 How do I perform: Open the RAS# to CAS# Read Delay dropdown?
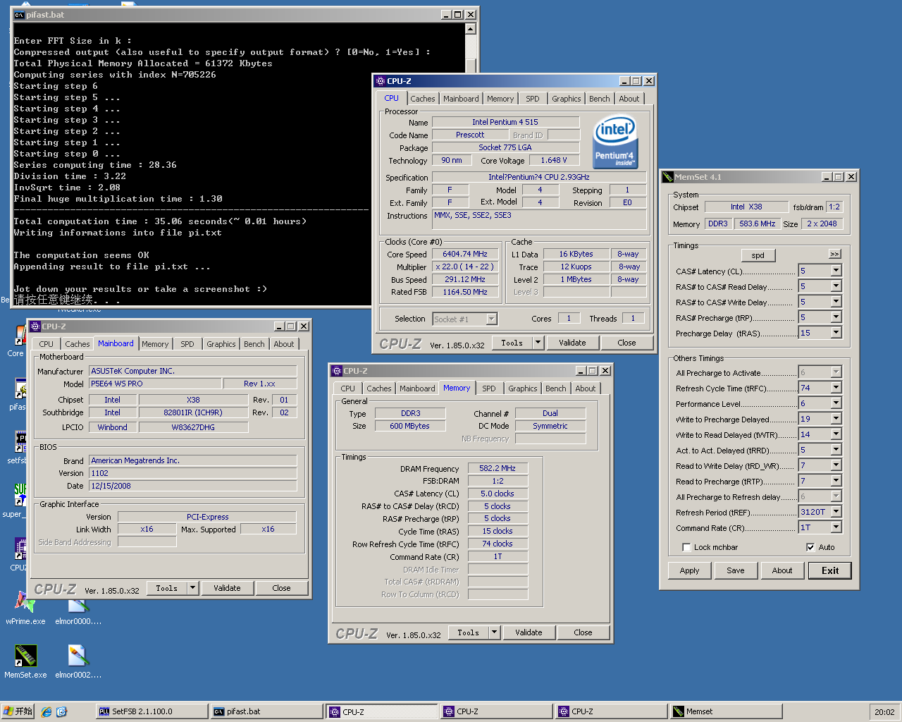click(x=836, y=286)
